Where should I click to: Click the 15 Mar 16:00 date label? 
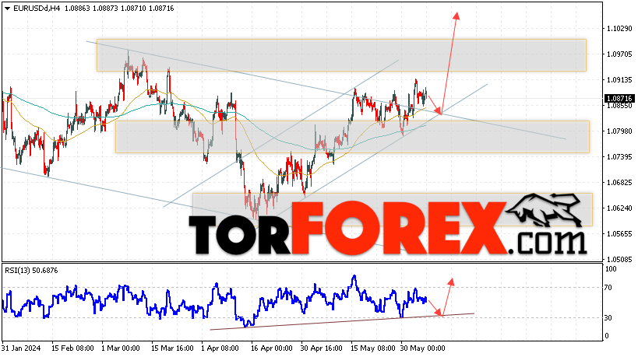(x=172, y=348)
